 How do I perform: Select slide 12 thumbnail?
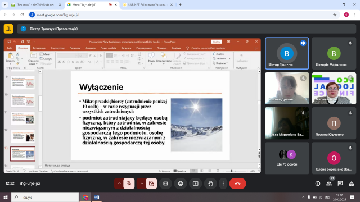22,136
